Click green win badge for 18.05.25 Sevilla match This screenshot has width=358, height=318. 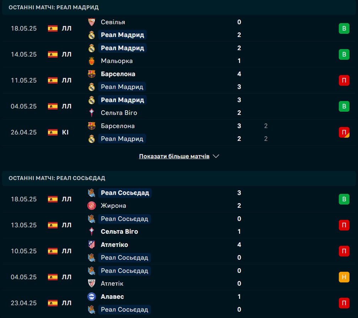(344, 28)
